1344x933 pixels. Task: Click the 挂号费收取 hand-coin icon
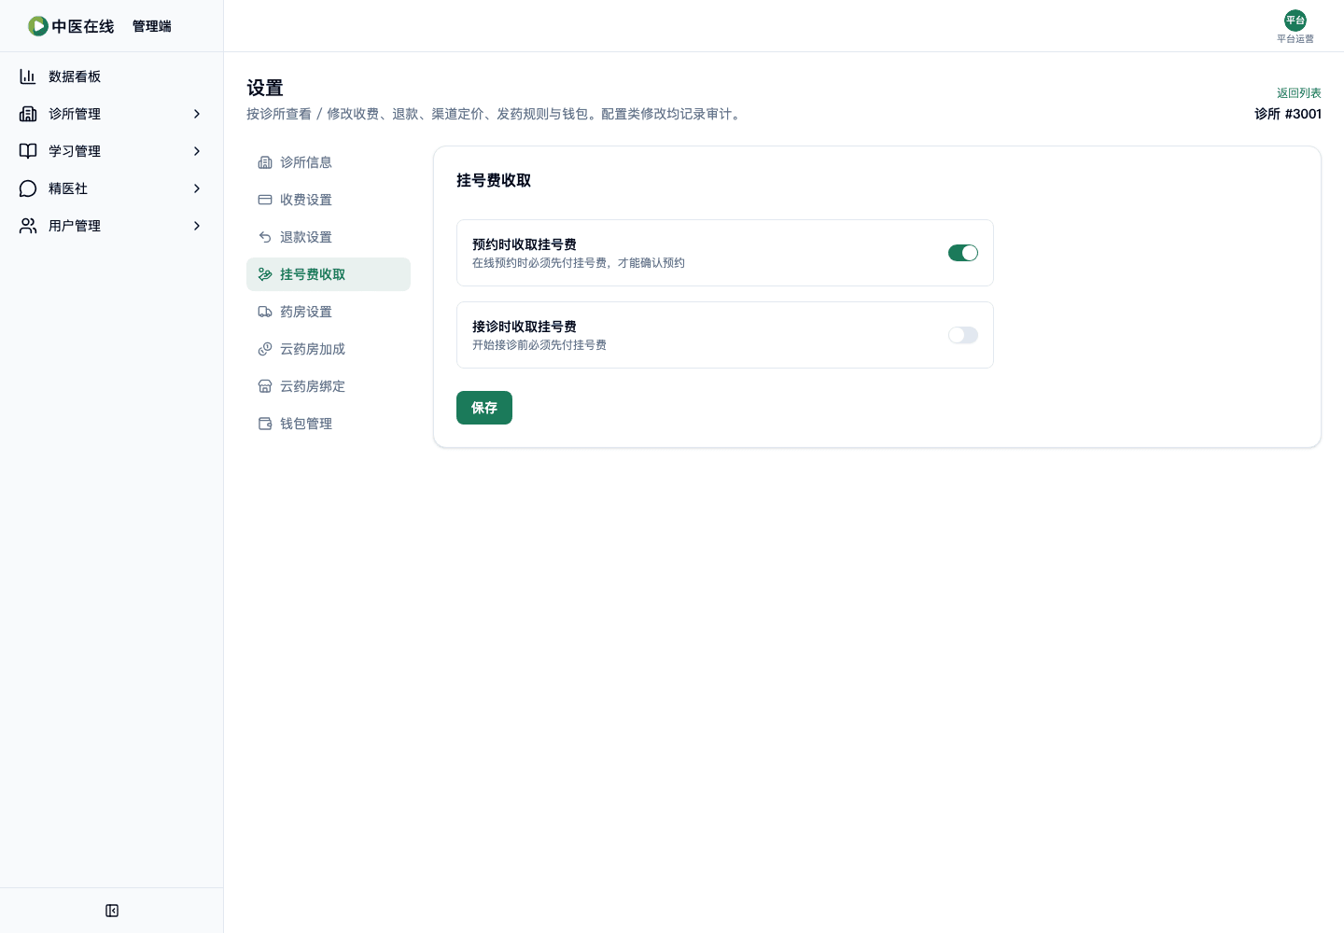click(x=265, y=274)
